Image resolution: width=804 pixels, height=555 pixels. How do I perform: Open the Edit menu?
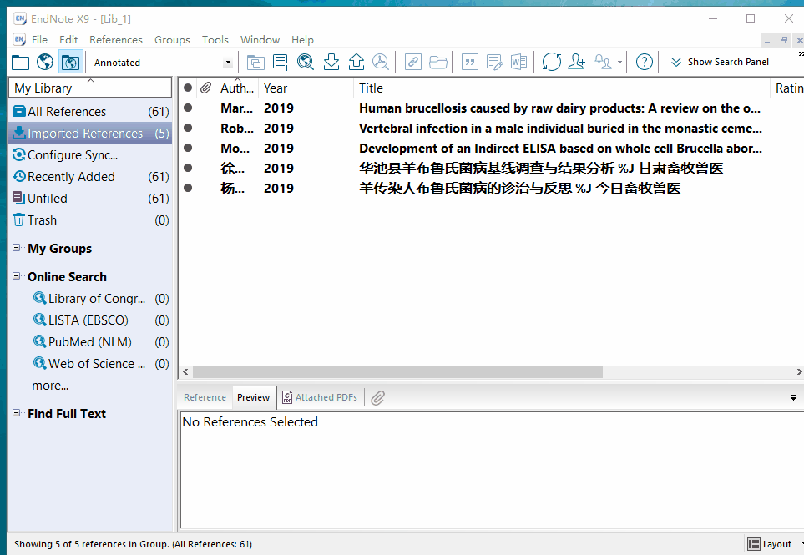[68, 40]
